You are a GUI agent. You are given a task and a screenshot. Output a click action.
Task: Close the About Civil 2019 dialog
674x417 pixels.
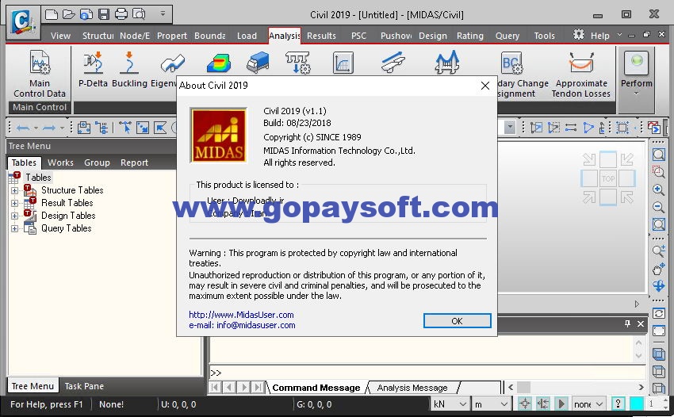pos(484,86)
